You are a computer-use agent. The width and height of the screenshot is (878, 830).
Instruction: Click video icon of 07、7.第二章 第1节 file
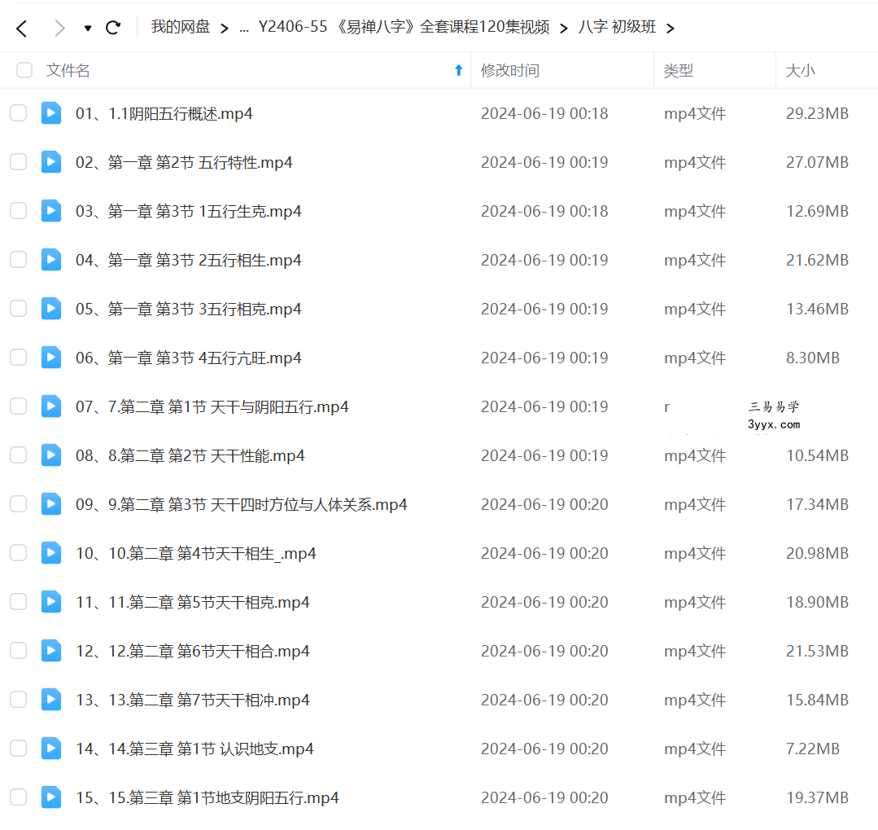click(51, 406)
